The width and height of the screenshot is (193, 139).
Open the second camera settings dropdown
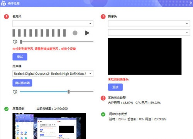coord(149,32)
